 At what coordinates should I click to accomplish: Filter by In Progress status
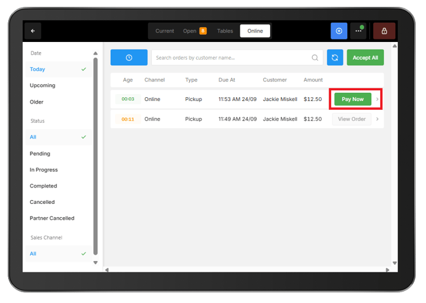pos(58,170)
